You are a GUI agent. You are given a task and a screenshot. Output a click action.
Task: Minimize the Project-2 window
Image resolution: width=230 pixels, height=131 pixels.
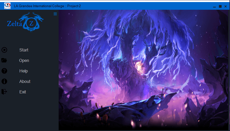(x=214, y=6)
